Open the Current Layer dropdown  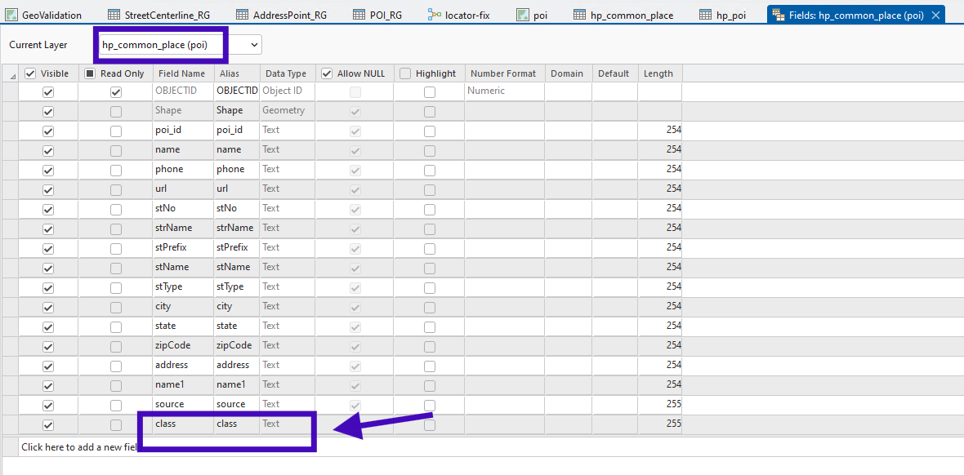point(255,45)
